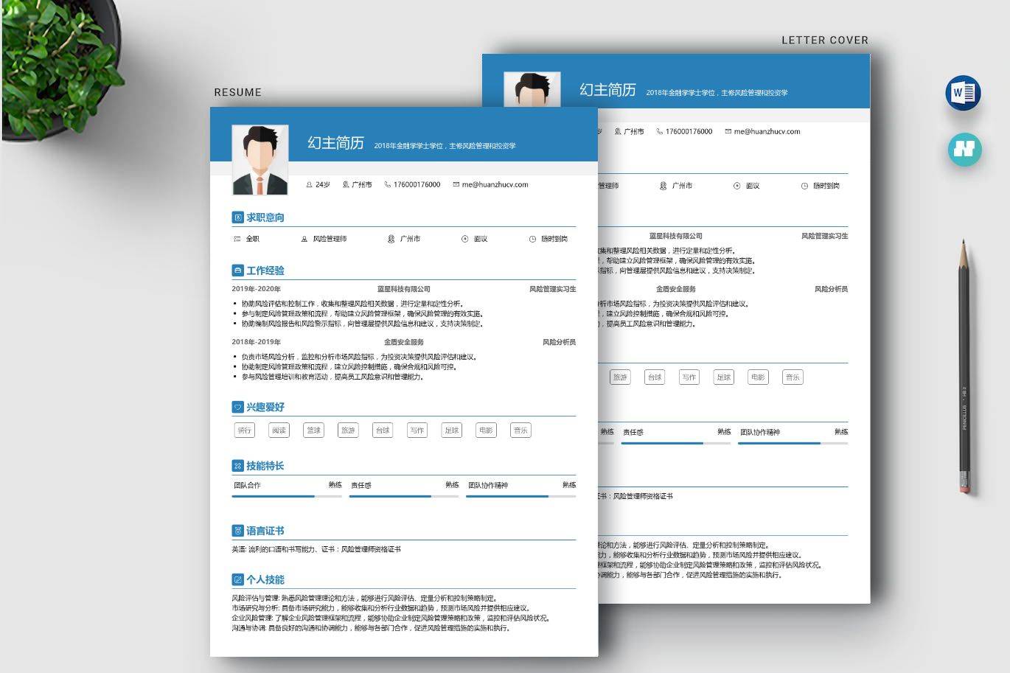Click the 兴趣爱好 heart icon on front resume
The width and height of the screenshot is (1010, 673).
[237, 407]
